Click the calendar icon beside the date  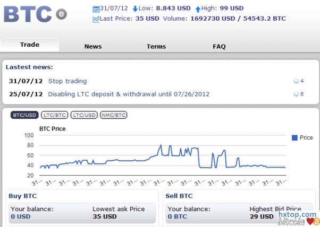click(96, 9)
